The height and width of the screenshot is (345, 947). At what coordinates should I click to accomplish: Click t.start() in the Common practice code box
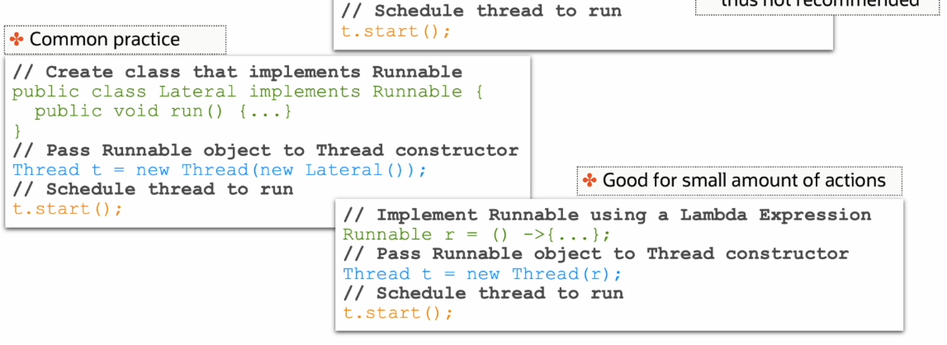pos(68,209)
